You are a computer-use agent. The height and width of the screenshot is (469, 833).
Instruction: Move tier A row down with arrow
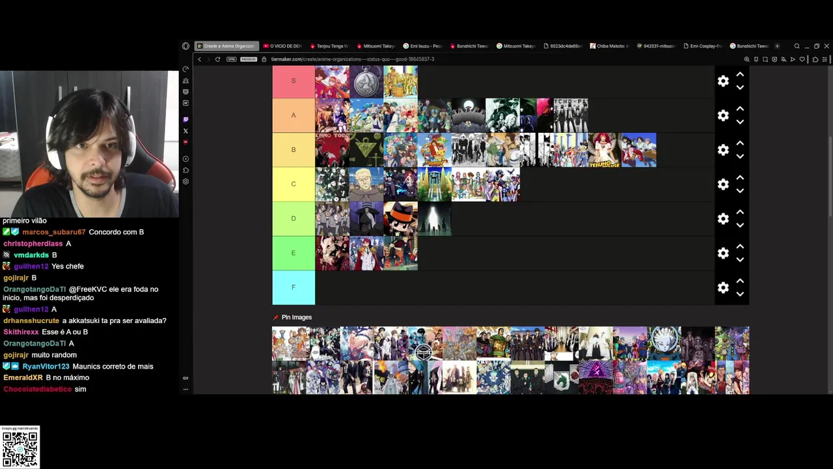click(x=740, y=122)
